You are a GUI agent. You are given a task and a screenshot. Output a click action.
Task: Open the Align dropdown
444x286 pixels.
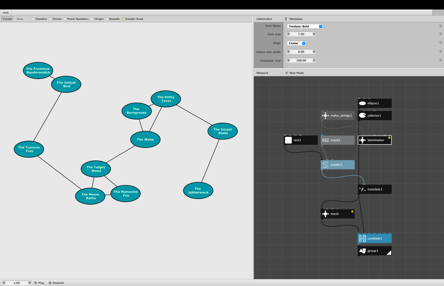coord(297,43)
